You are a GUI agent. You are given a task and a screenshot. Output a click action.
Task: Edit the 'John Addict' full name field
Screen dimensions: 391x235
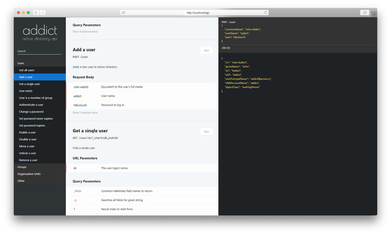click(x=81, y=87)
